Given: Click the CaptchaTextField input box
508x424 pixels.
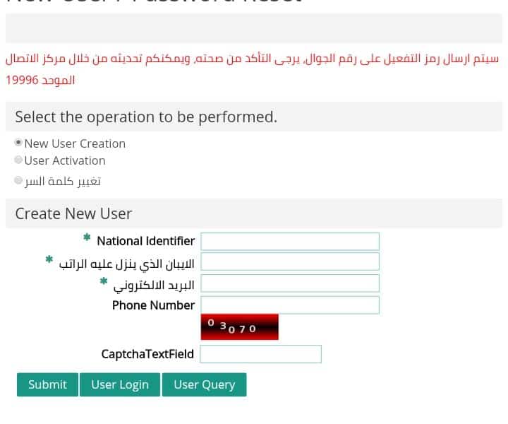Looking at the screenshot, I should click(x=261, y=354).
